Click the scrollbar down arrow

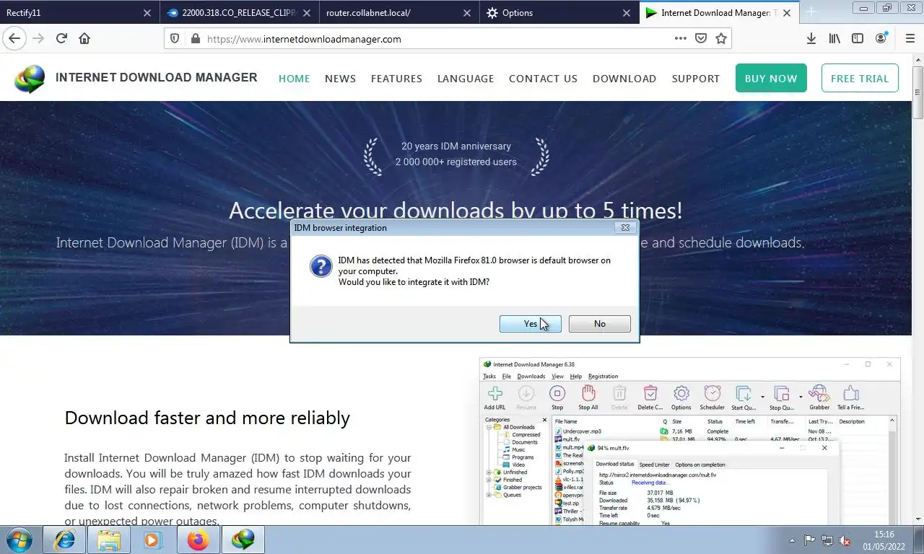918,519
